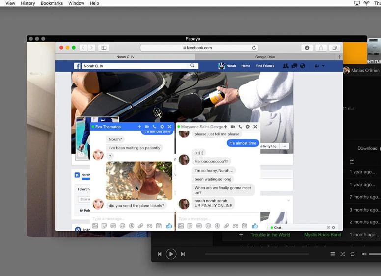Open the Bookmarks menu
Image resolution: width=381 pixels, height=276 pixels.
(x=52, y=3)
